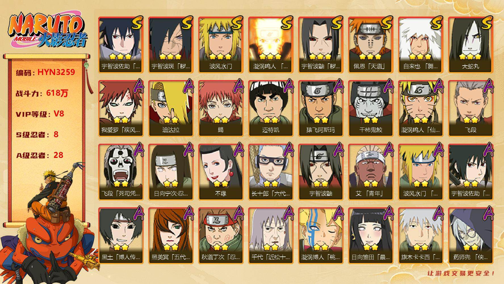The height and width of the screenshot is (284, 504).
Task: Click the 佩恩「天道」 character portrait
Action: (x=370, y=45)
